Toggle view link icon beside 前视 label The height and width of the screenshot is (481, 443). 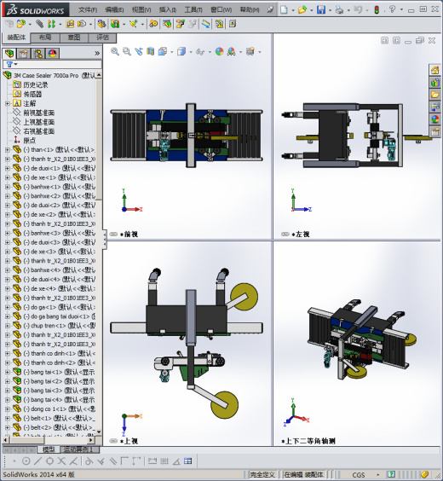click(x=113, y=234)
